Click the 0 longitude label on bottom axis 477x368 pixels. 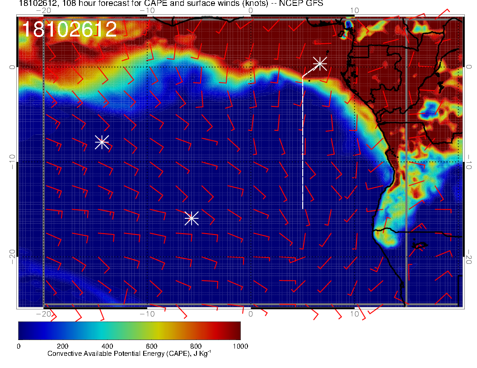(x=251, y=314)
